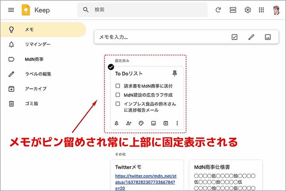
Task: Open the settings gear menu
Action: 248,10
